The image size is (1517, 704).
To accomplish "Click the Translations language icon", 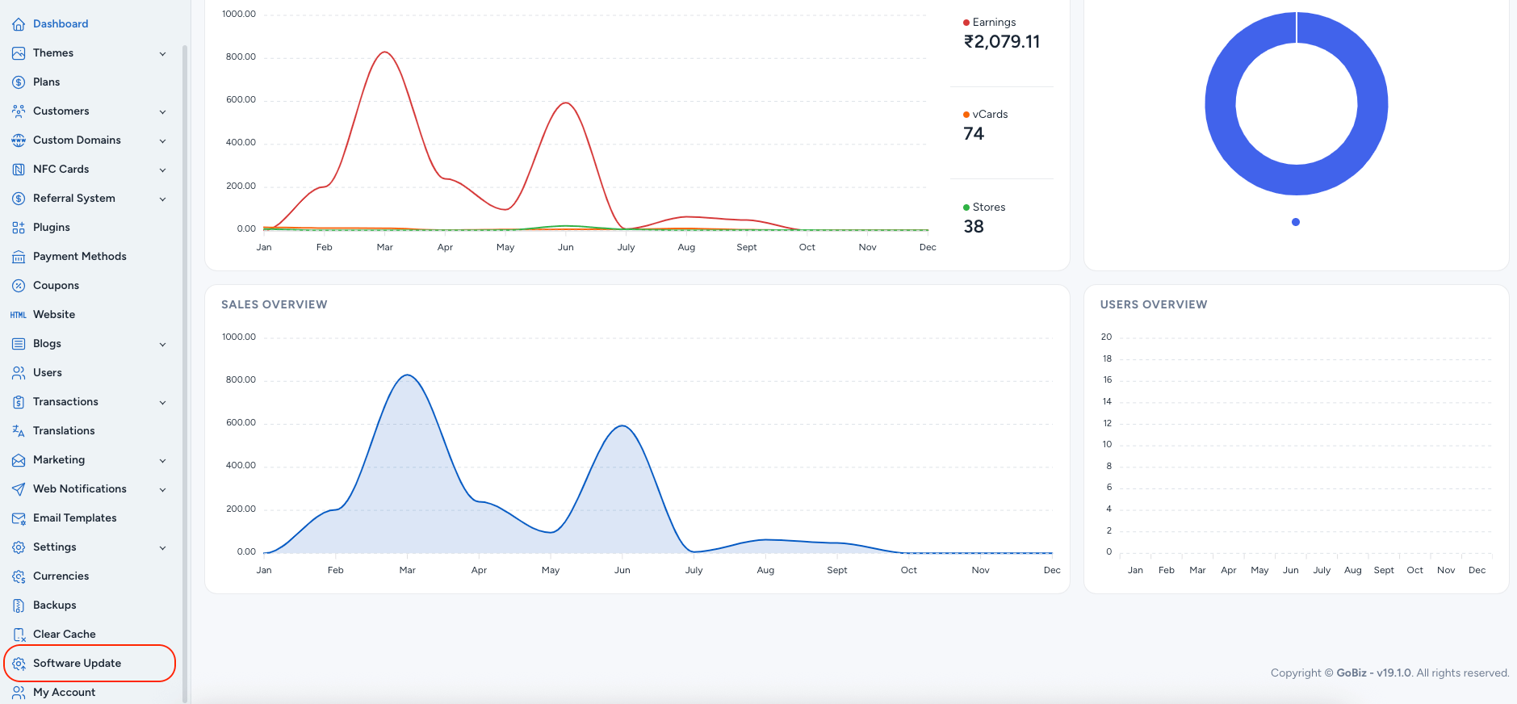I will tap(19, 431).
